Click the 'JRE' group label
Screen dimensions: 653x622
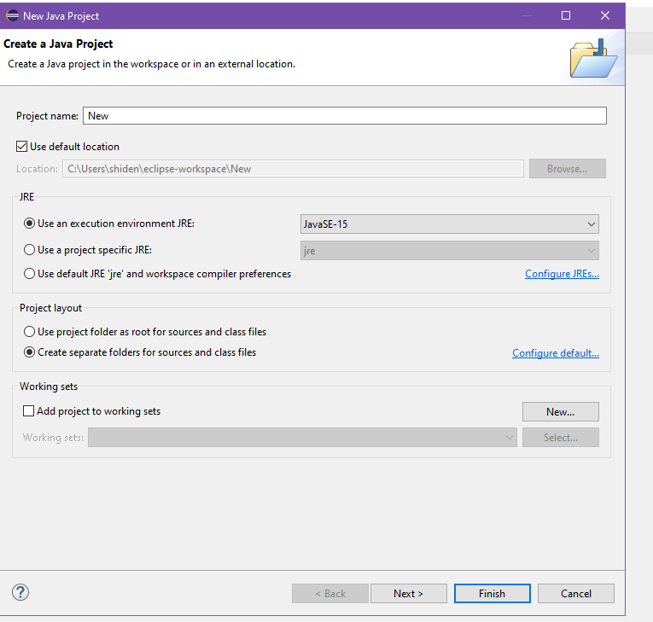point(26,196)
